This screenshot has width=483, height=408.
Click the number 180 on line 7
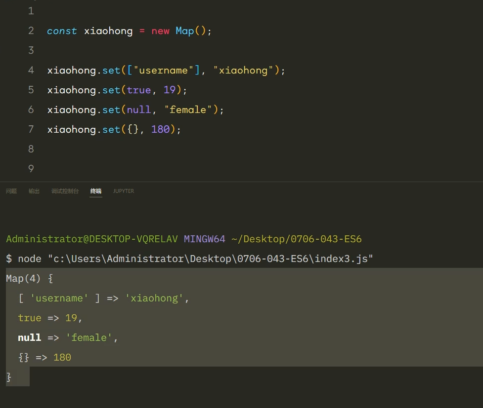161,130
